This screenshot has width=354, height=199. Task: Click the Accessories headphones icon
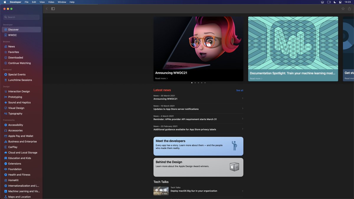click(6, 130)
